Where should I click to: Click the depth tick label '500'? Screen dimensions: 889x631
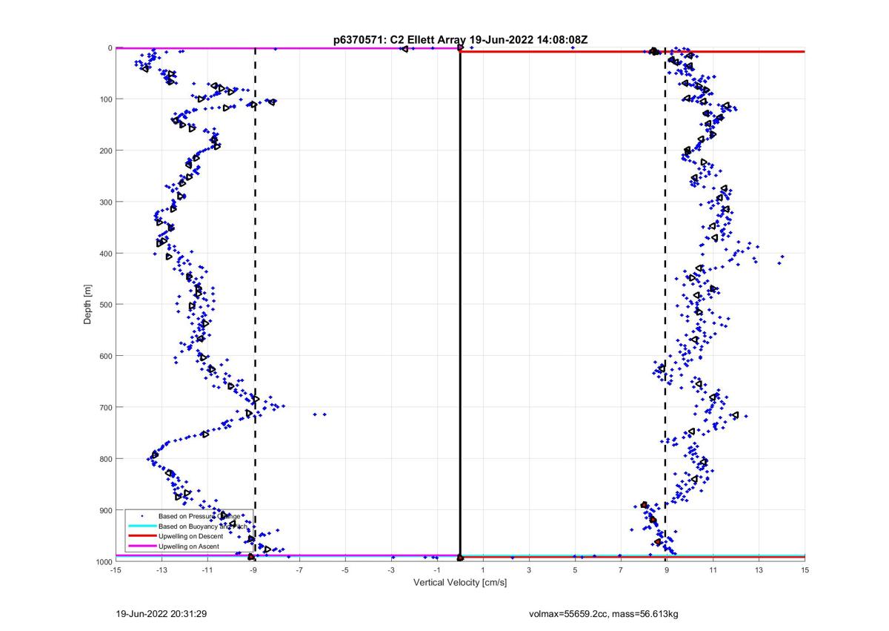pyautogui.click(x=105, y=305)
